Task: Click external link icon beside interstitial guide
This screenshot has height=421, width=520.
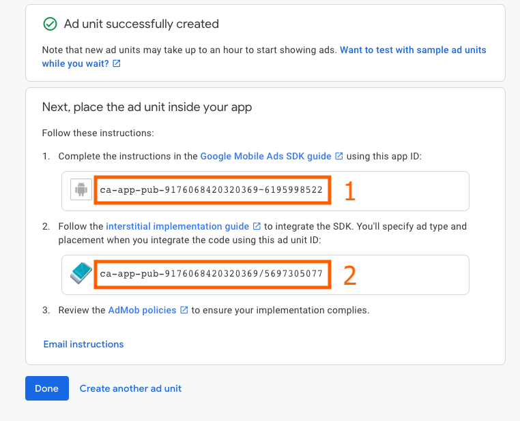Action: [257, 226]
